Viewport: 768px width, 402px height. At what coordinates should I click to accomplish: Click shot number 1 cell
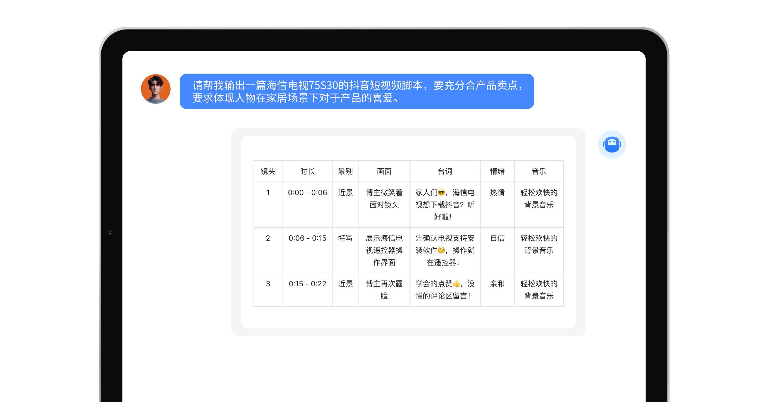click(x=268, y=205)
